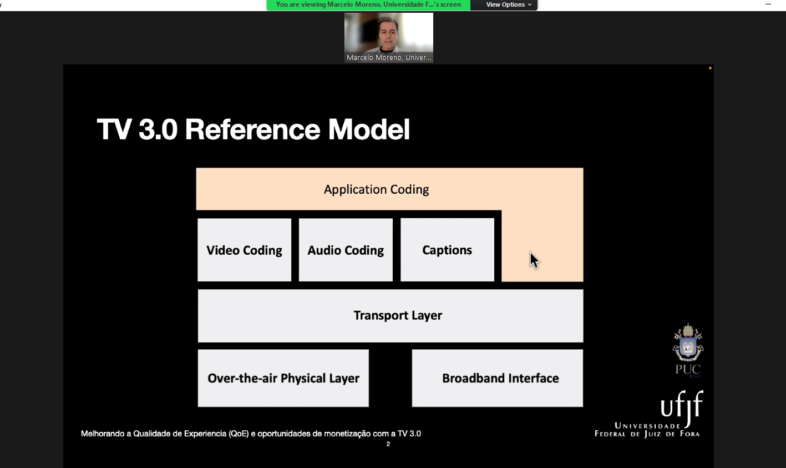Minimize the Zoom window
The height and width of the screenshot is (468, 786).
pyautogui.click(x=768, y=4)
